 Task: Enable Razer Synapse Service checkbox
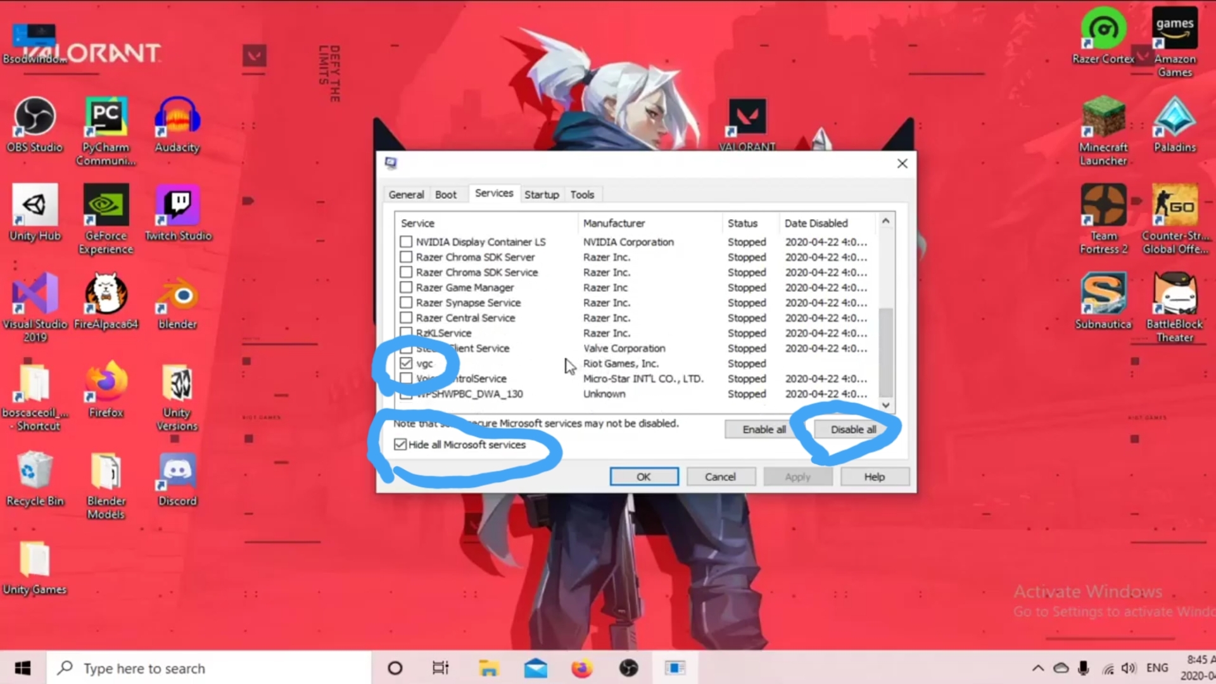(406, 303)
